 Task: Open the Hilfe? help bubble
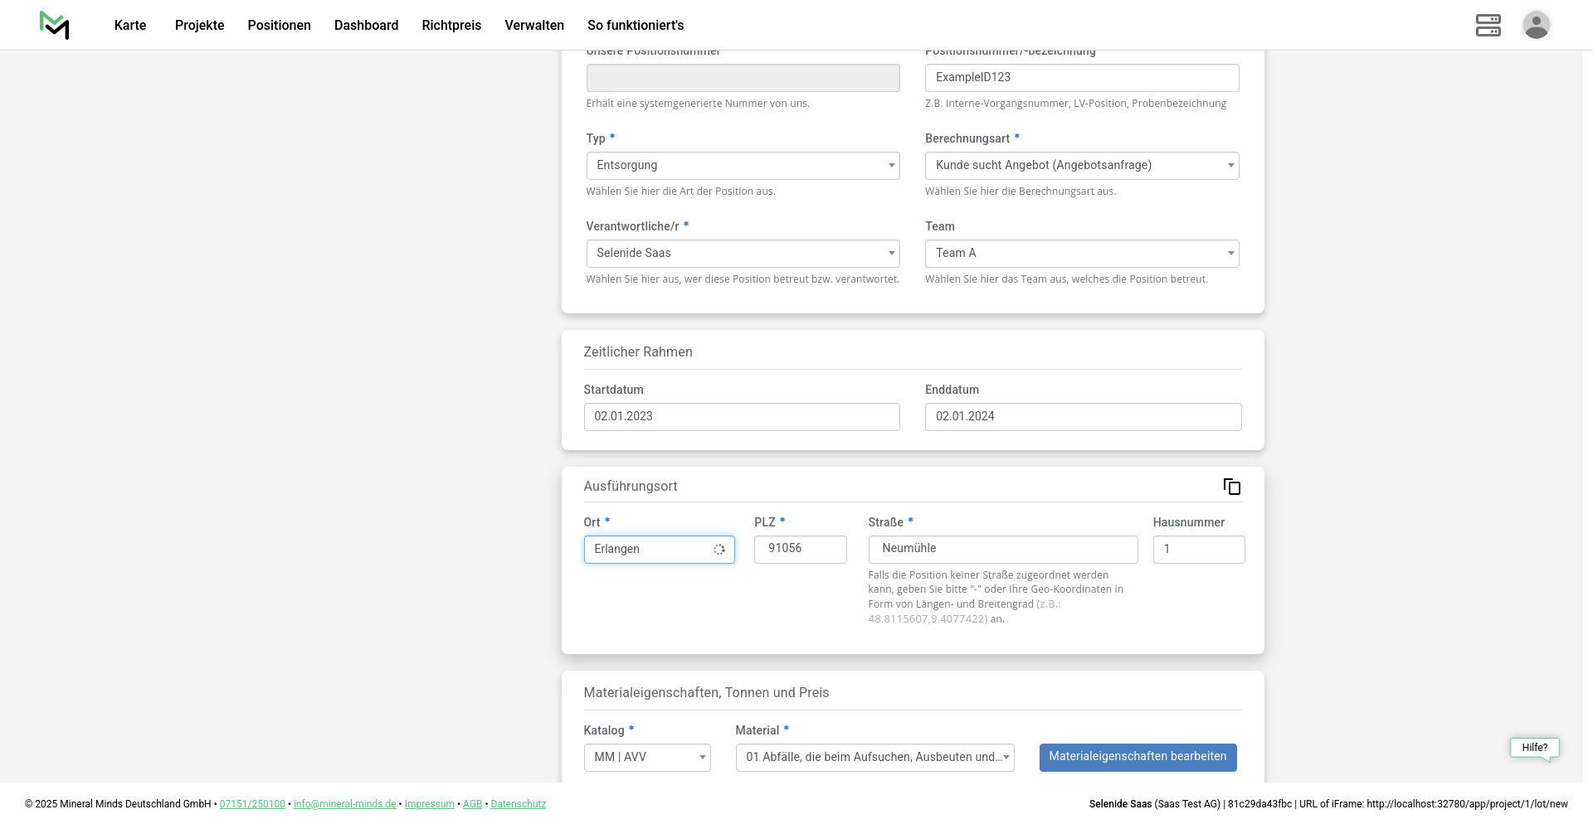pyautogui.click(x=1534, y=748)
